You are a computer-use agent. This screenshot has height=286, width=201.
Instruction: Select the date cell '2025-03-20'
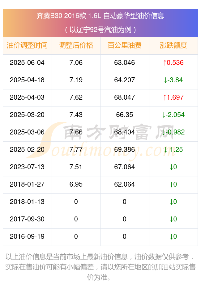tap(27, 115)
